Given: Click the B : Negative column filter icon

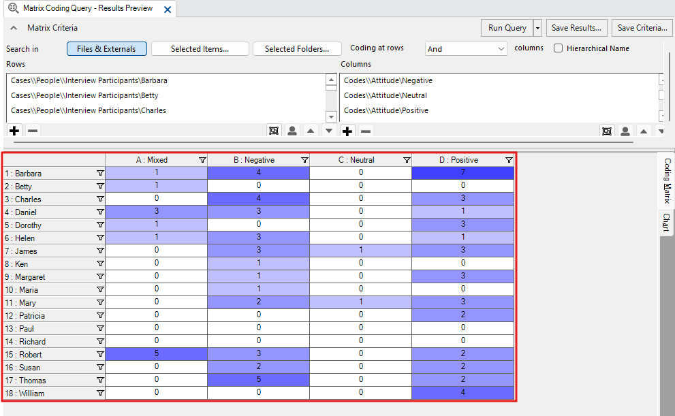Looking at the screenshot, I should click(304, 160).
